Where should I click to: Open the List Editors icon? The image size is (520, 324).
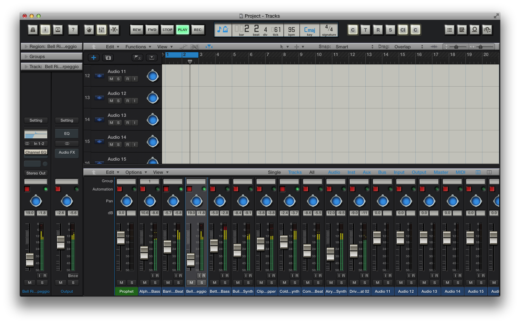[x=449, y=30]
